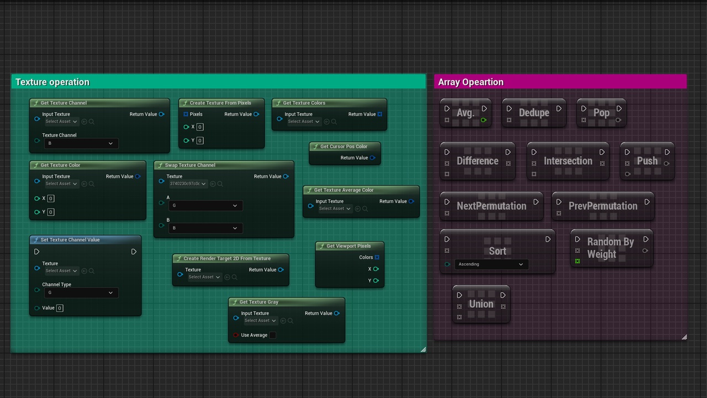
Task: Click Pixels array pin on Create Texture From Pixels
Action: click(186, 114)
